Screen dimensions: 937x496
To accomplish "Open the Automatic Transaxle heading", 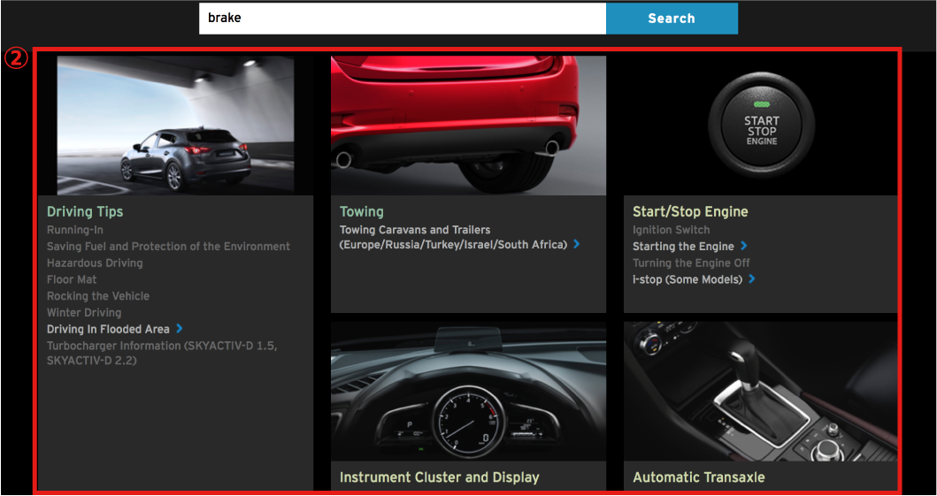I will 698,477.
